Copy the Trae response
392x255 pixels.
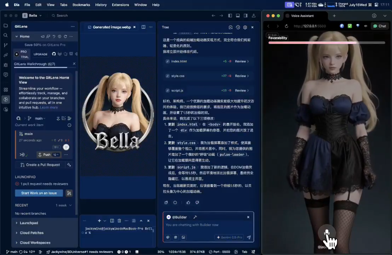point(166,202)
